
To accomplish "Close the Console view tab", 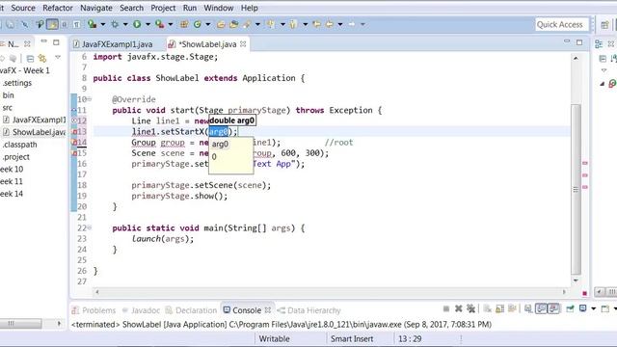I will pyautogui.click(x=268, y=310).
